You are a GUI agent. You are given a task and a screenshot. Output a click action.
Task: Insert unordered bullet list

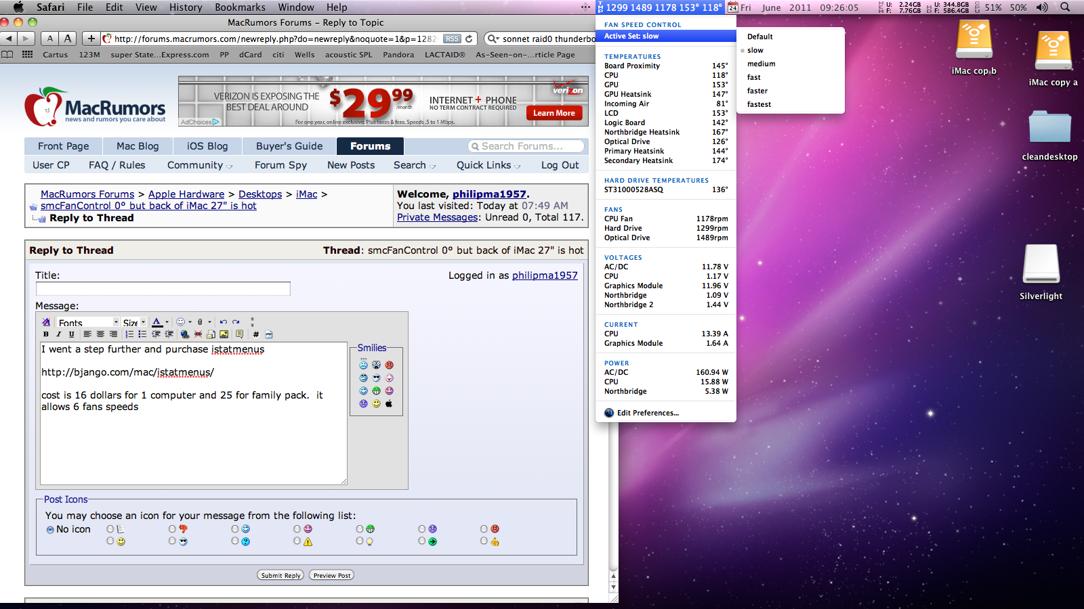point(142,334)
